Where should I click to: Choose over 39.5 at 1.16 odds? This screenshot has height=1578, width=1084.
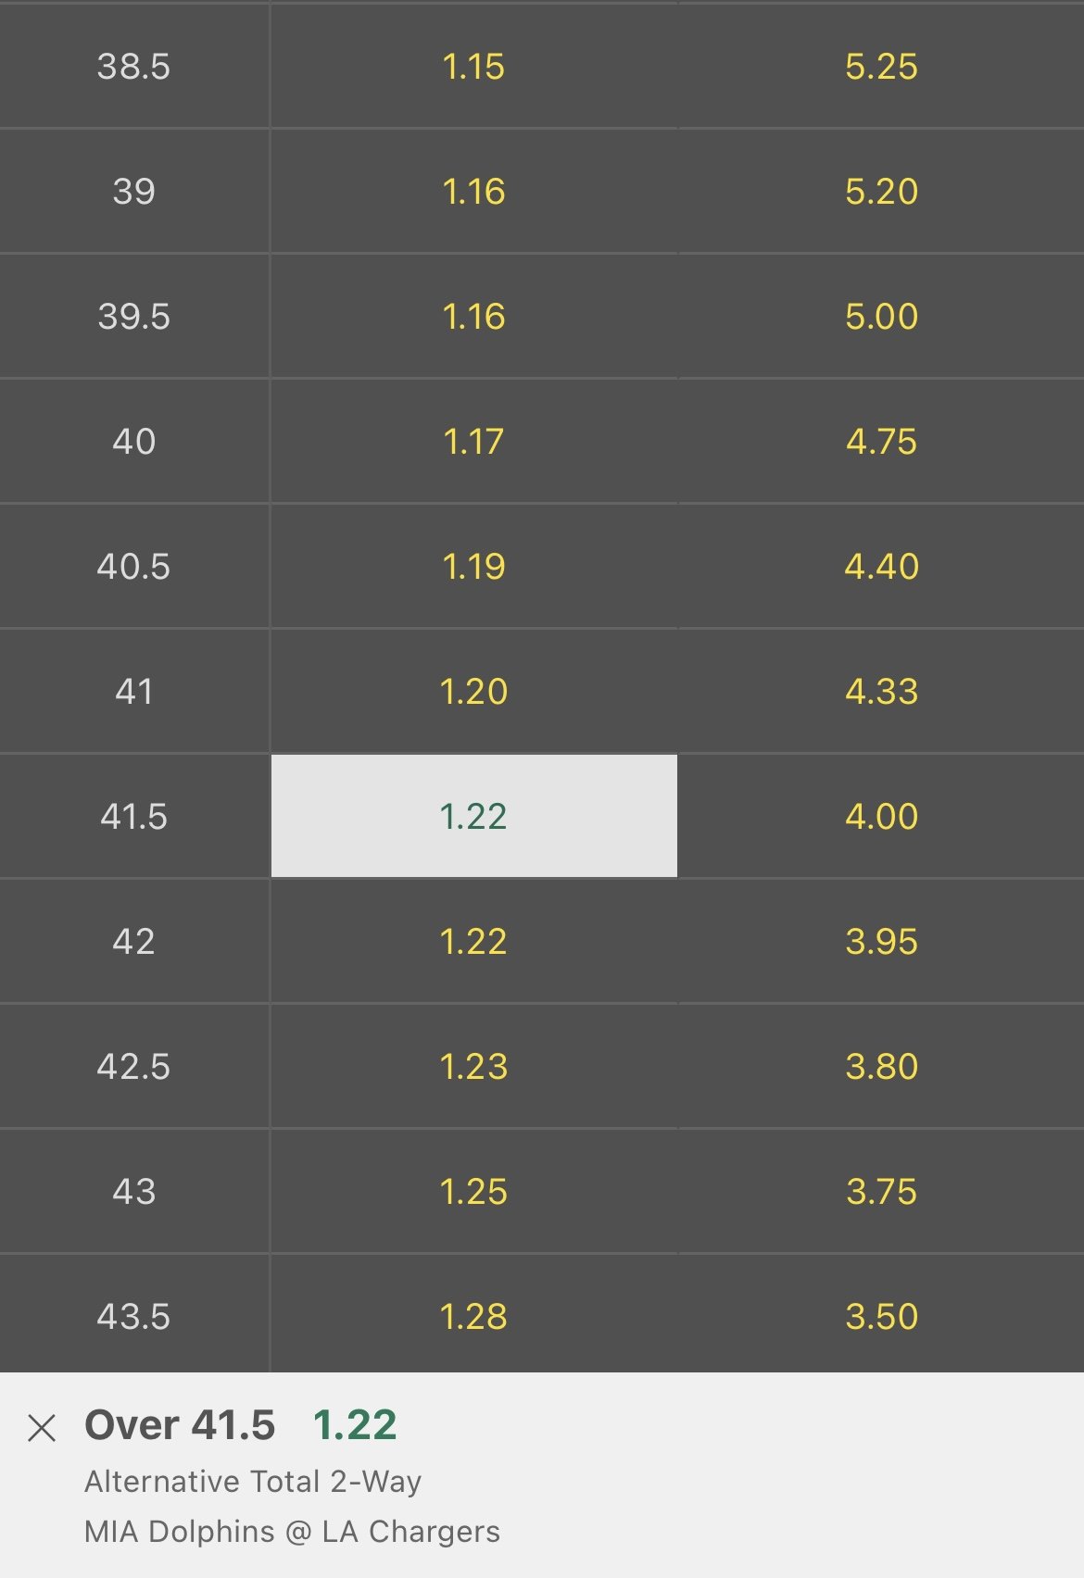click(x=473, y=317)
